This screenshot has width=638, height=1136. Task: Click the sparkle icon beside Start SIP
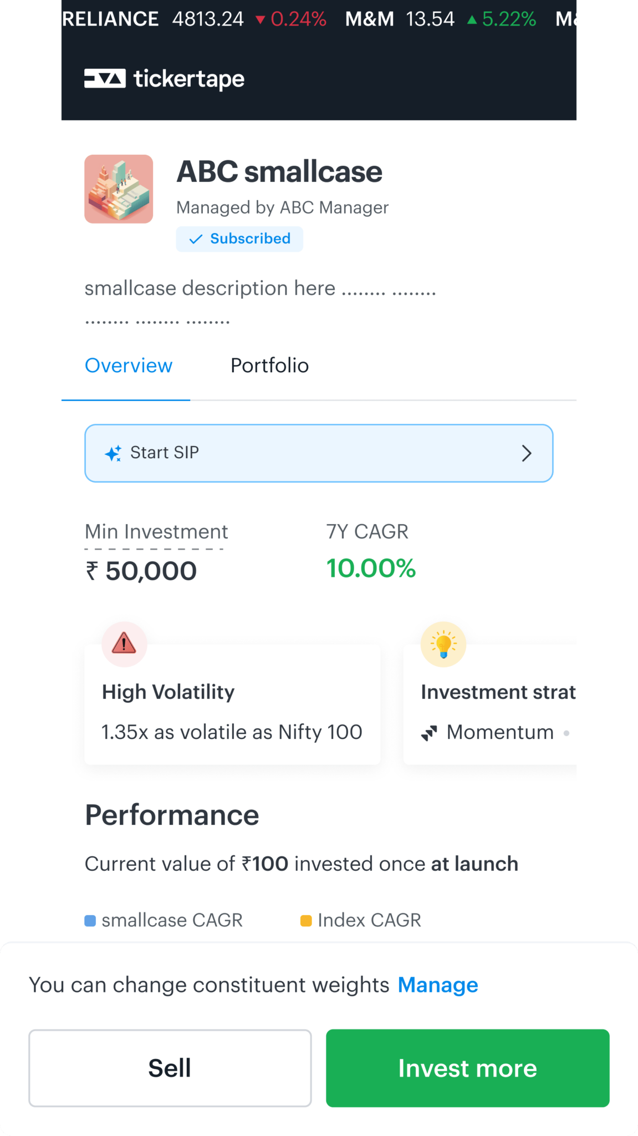(x=113, y=453)
